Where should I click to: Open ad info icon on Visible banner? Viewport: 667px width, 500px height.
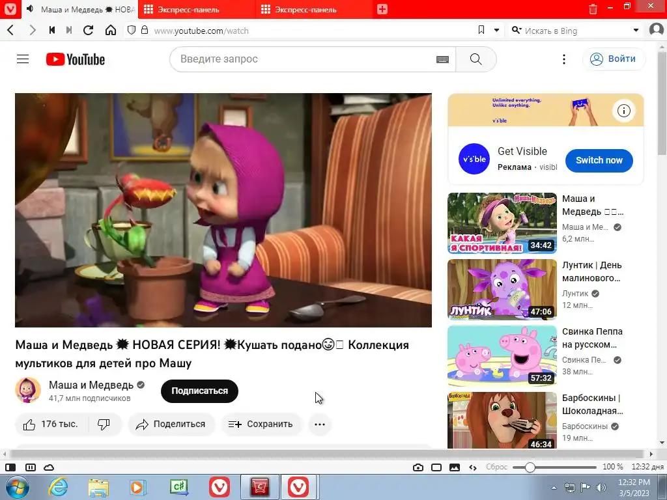623,111
